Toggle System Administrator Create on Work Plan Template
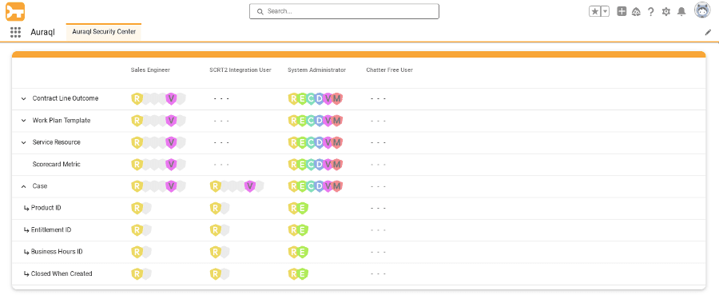719x295 pixels. [x=311, y=120]
